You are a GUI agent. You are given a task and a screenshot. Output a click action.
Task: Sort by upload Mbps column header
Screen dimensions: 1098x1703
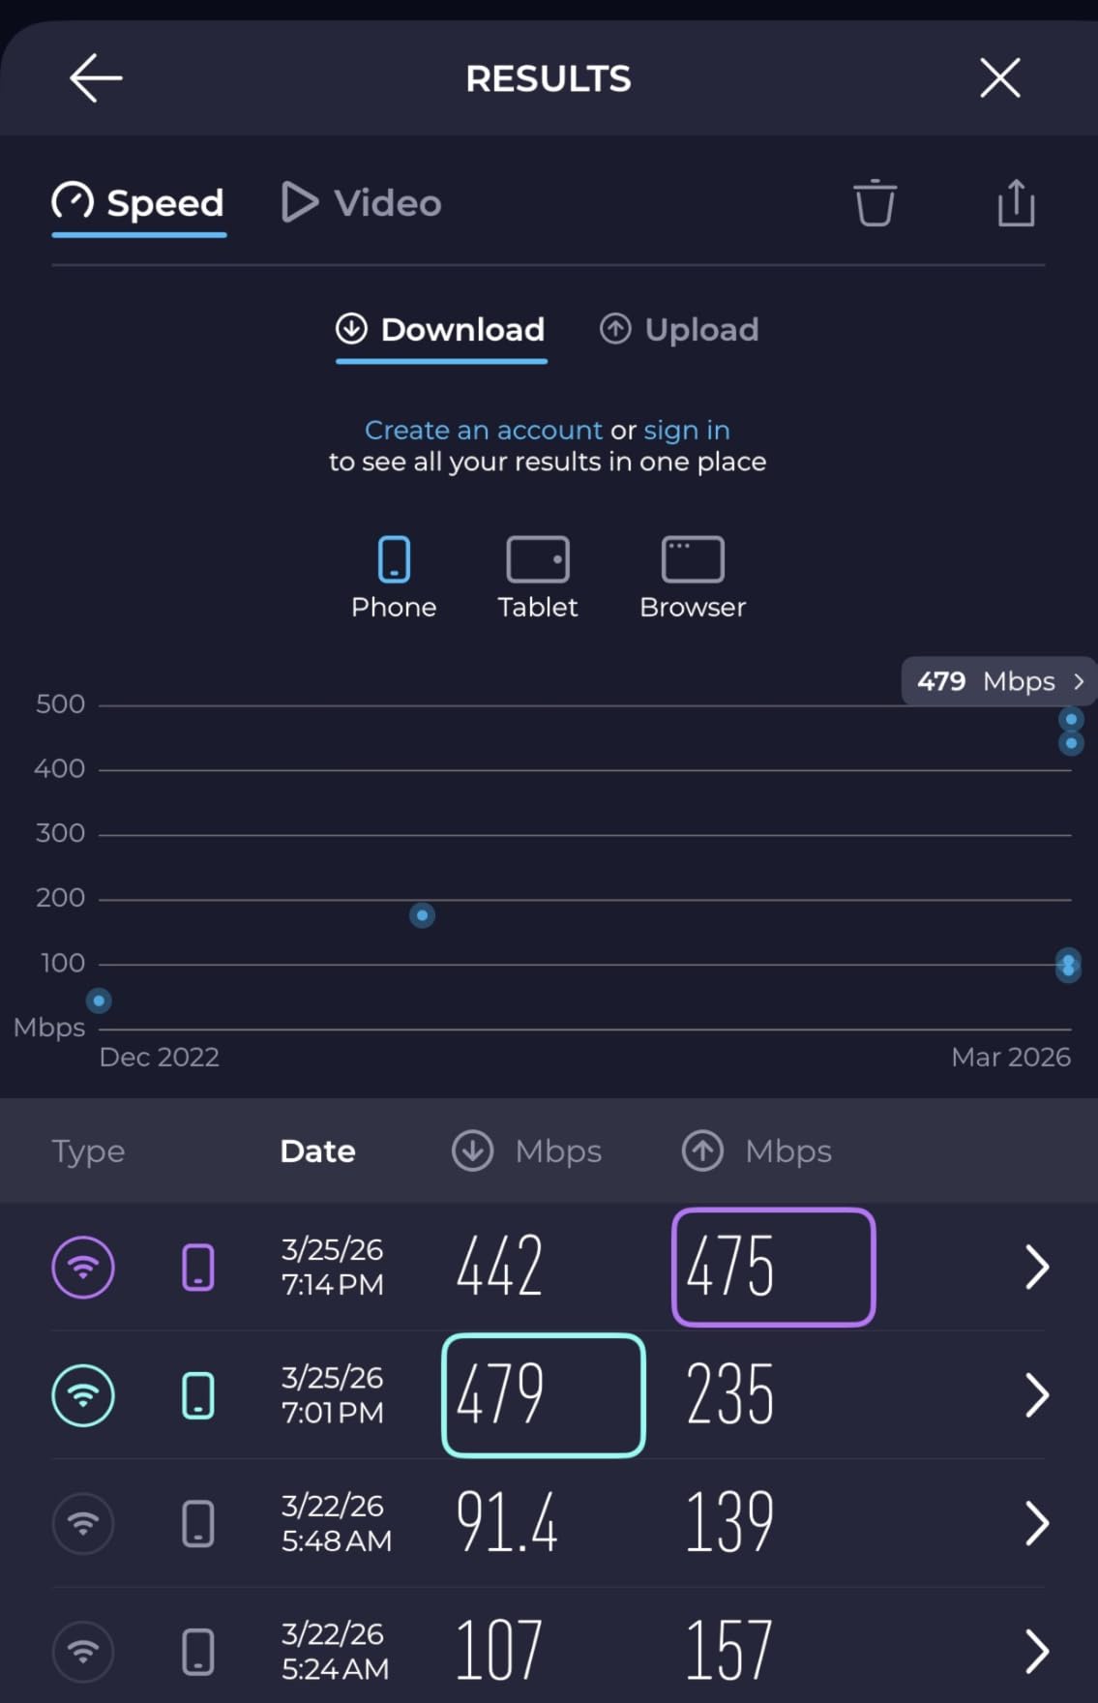tap(757, 1151)
